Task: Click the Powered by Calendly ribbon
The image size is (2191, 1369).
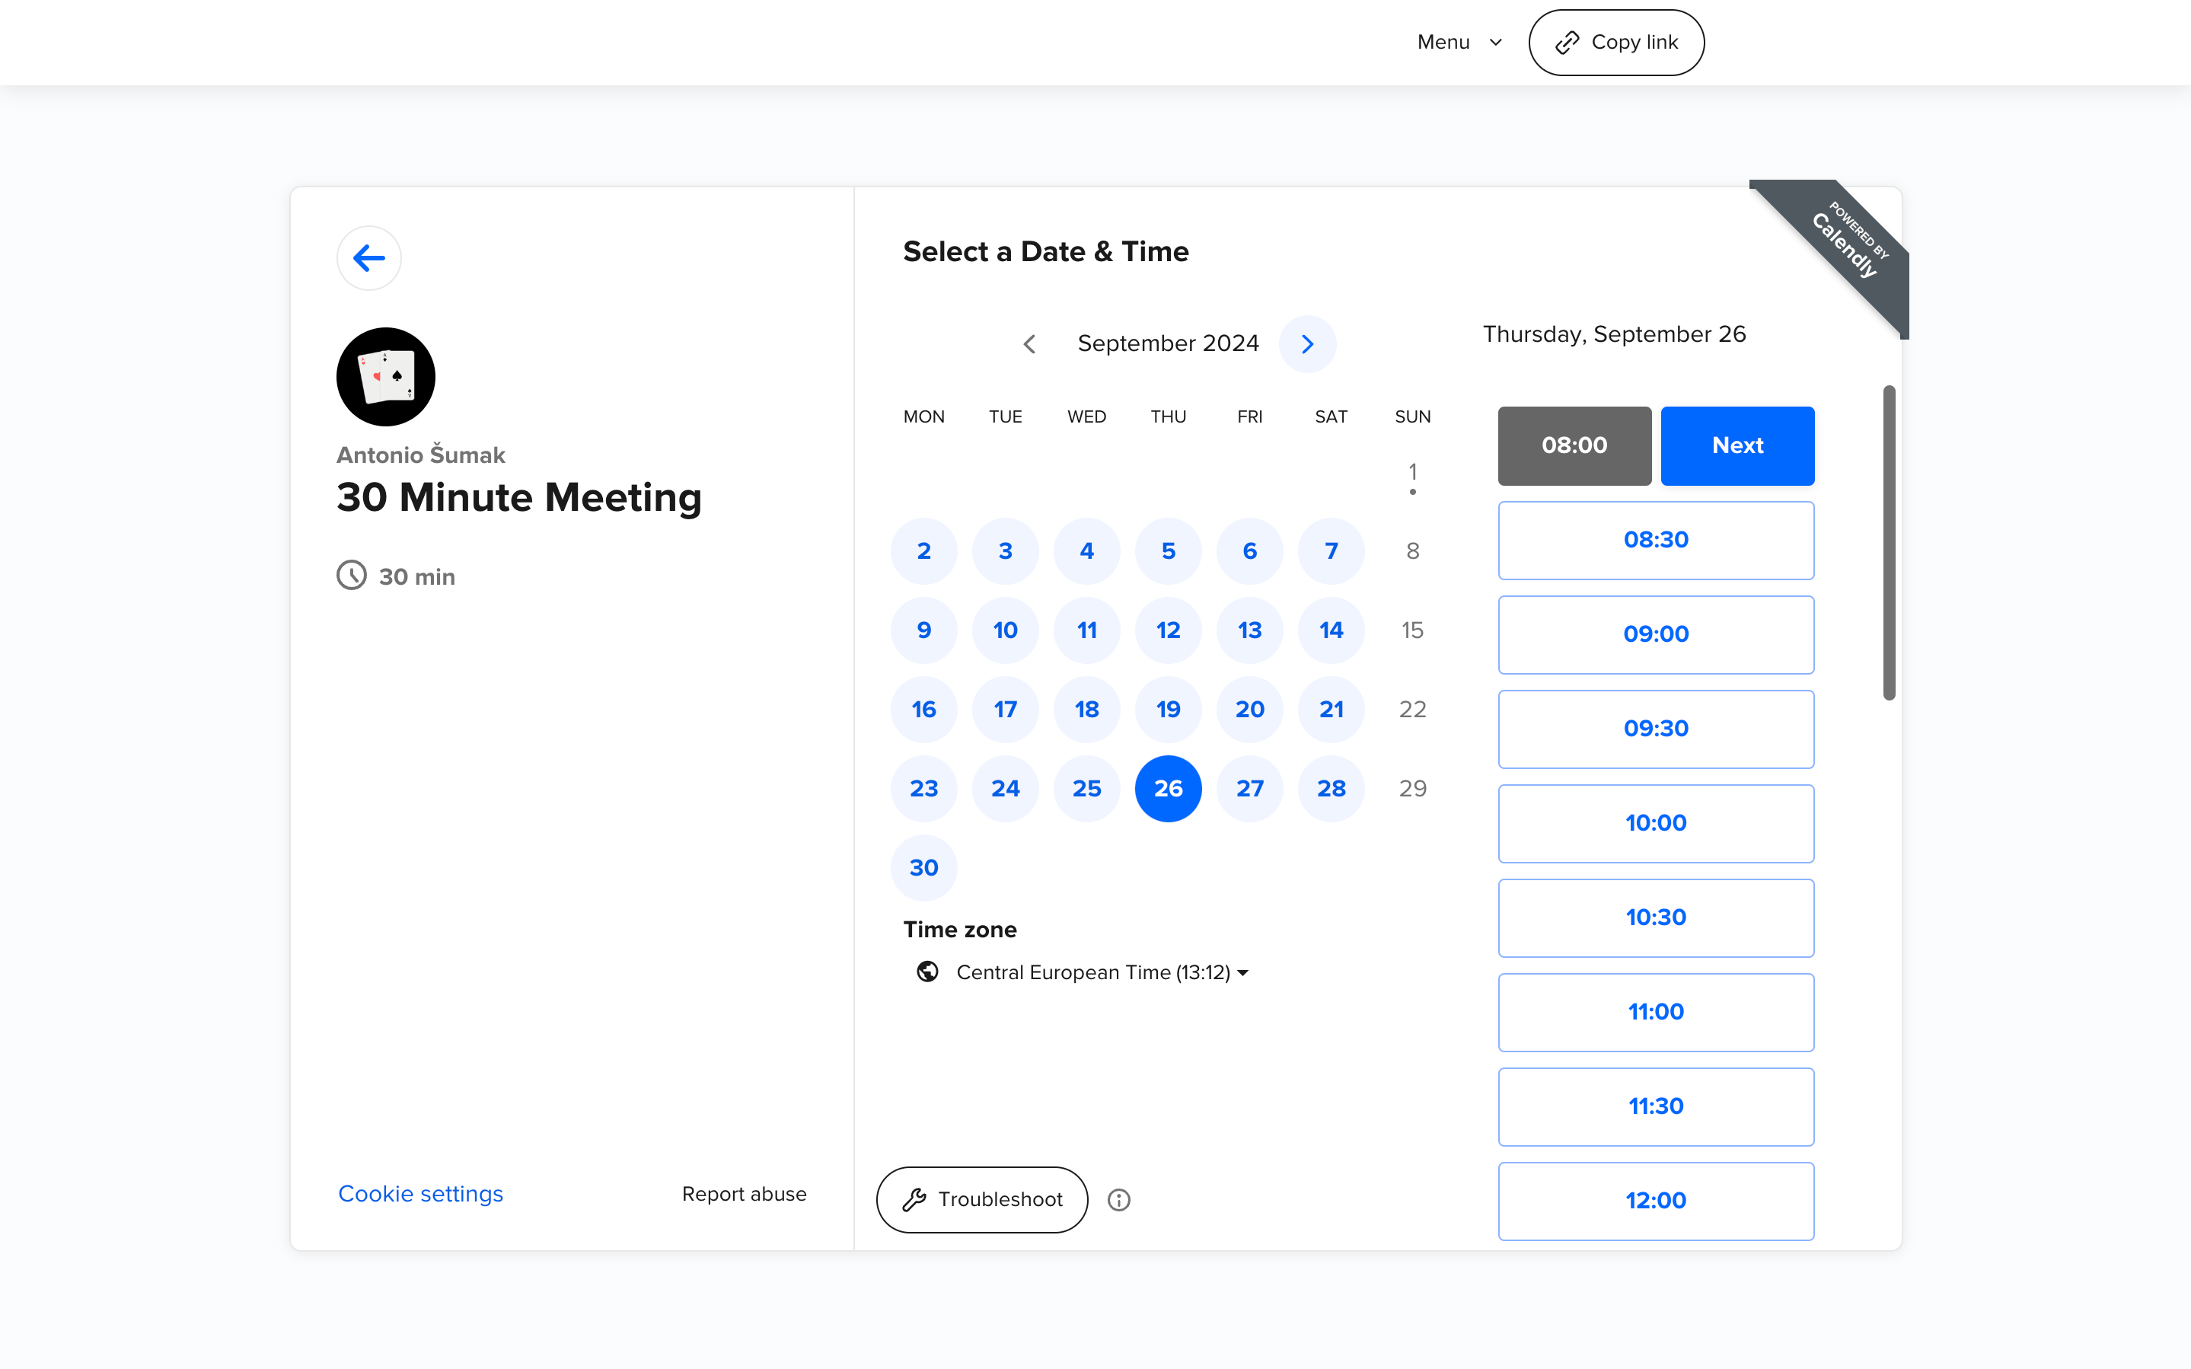Action: pyautogui.click(x=1849, y=243)
